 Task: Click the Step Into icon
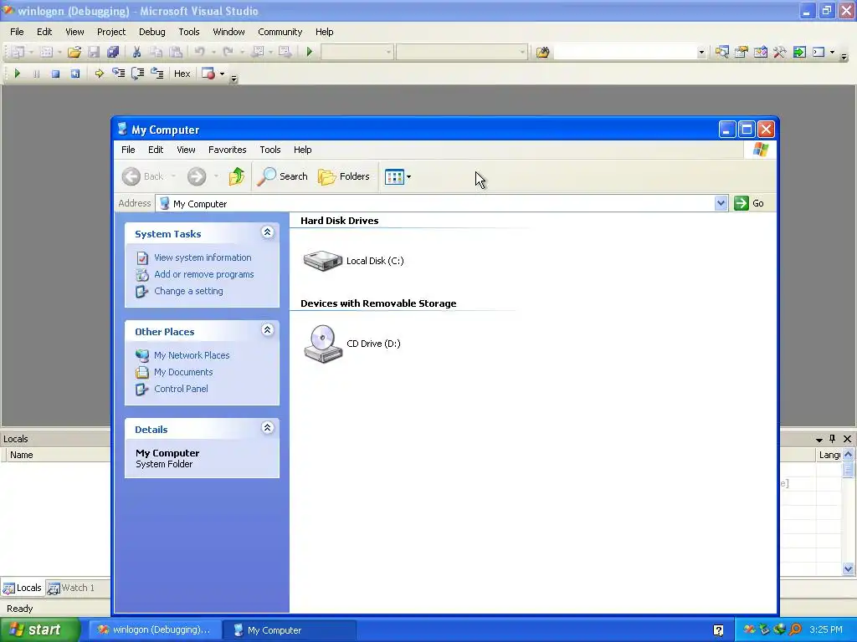[x=118, y=74]
